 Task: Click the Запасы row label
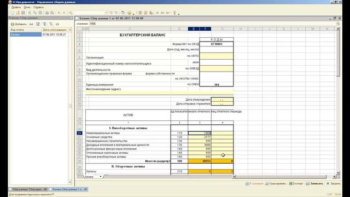click(x=91, y=171)
